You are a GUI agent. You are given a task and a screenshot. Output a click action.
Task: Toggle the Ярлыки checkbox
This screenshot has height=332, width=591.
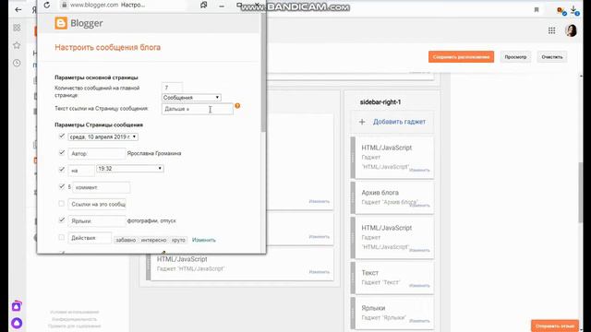[x=62, y=220]
